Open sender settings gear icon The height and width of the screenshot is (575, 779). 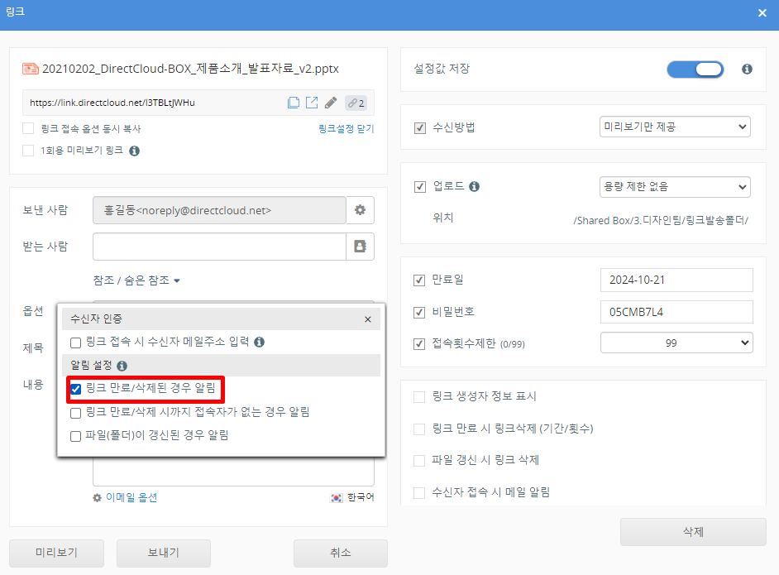pos(360,210)
